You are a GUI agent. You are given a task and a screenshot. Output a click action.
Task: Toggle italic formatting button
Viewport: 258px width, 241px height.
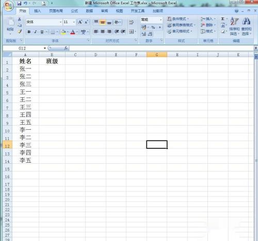point(36,32)
